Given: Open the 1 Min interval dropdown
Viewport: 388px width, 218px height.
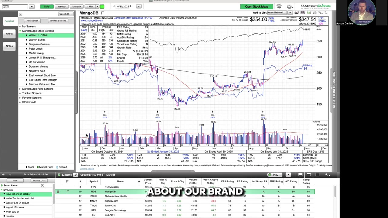Looking at the screenshot, I should click(97, 6).
